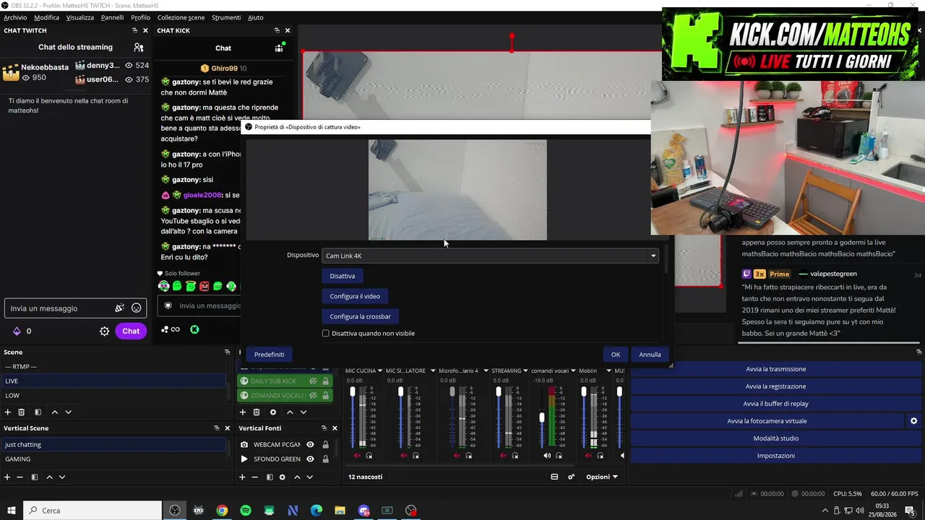The width and height of the screenshot is (925, 520).
Task: Open scene filters icon in Scene panel
Action: click(38, 412)
